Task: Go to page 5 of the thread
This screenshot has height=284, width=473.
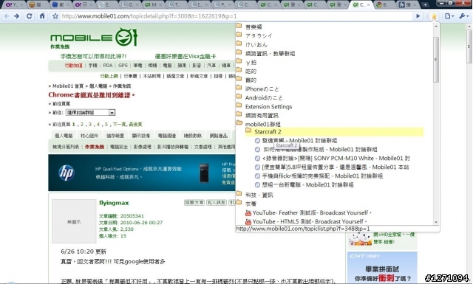Action: (x=106, y=124)
